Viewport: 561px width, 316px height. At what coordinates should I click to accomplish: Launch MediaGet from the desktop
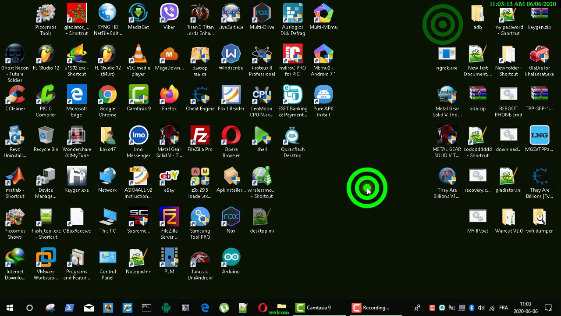click(x=138, y=17)
